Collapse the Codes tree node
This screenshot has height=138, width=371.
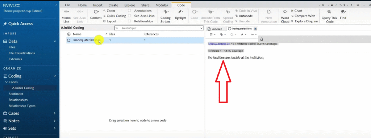coord(7,82)
